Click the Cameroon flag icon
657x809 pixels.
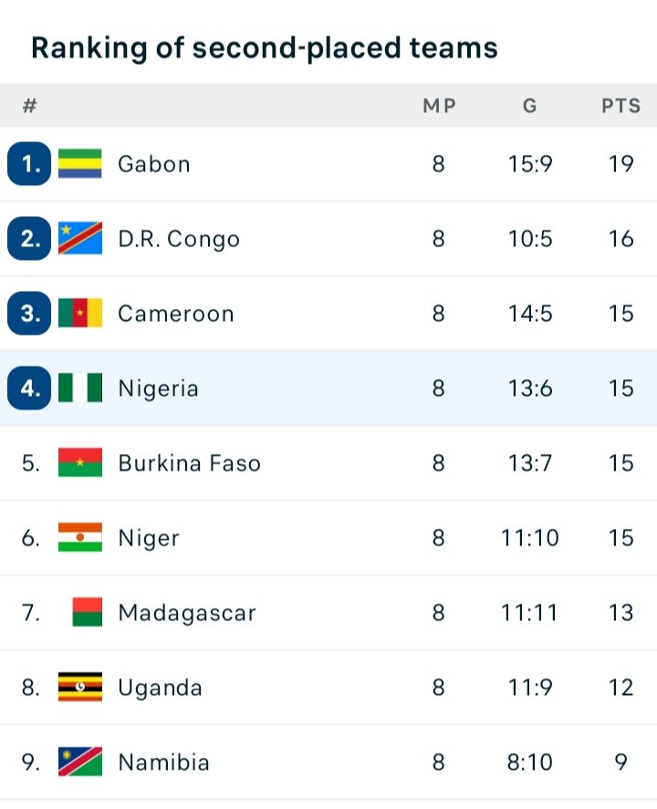80,314
